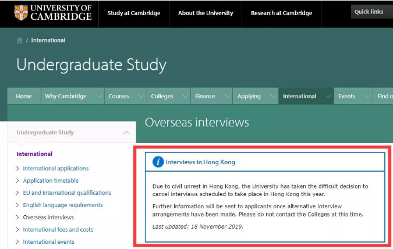Expand the Why Cambridge dropdown arrow
Screen dimensions: 393x249
click(x=97, y=97)
